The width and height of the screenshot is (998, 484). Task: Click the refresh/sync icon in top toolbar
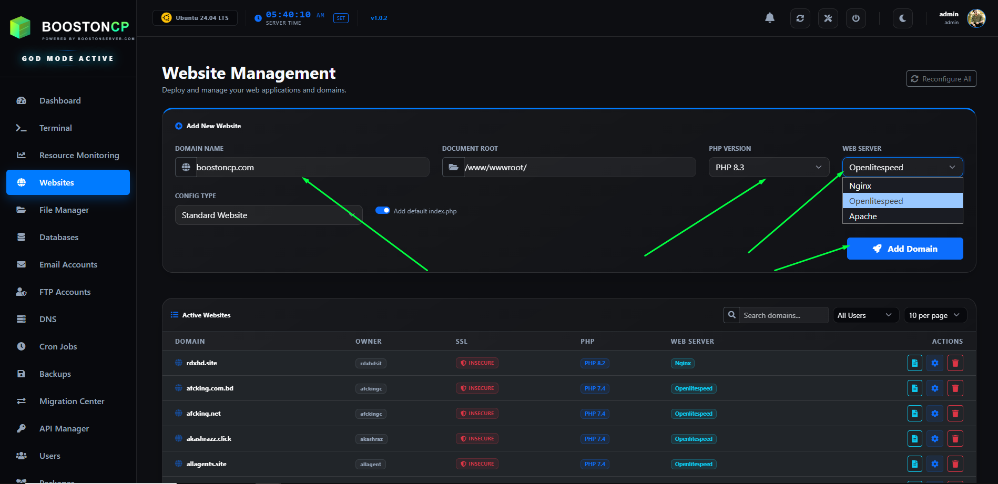pyautogui.click(x=800, y=18)
